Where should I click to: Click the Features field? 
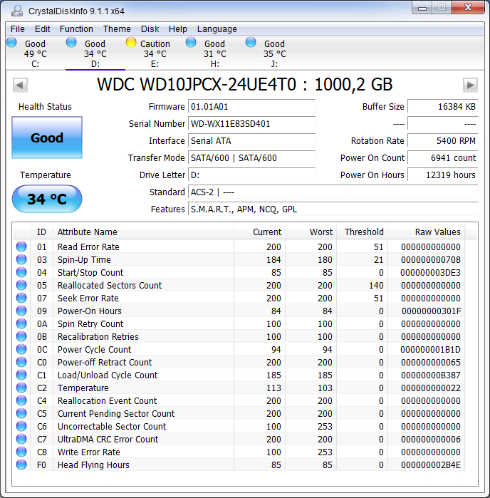pyautogui.click(x=333, y=209)
